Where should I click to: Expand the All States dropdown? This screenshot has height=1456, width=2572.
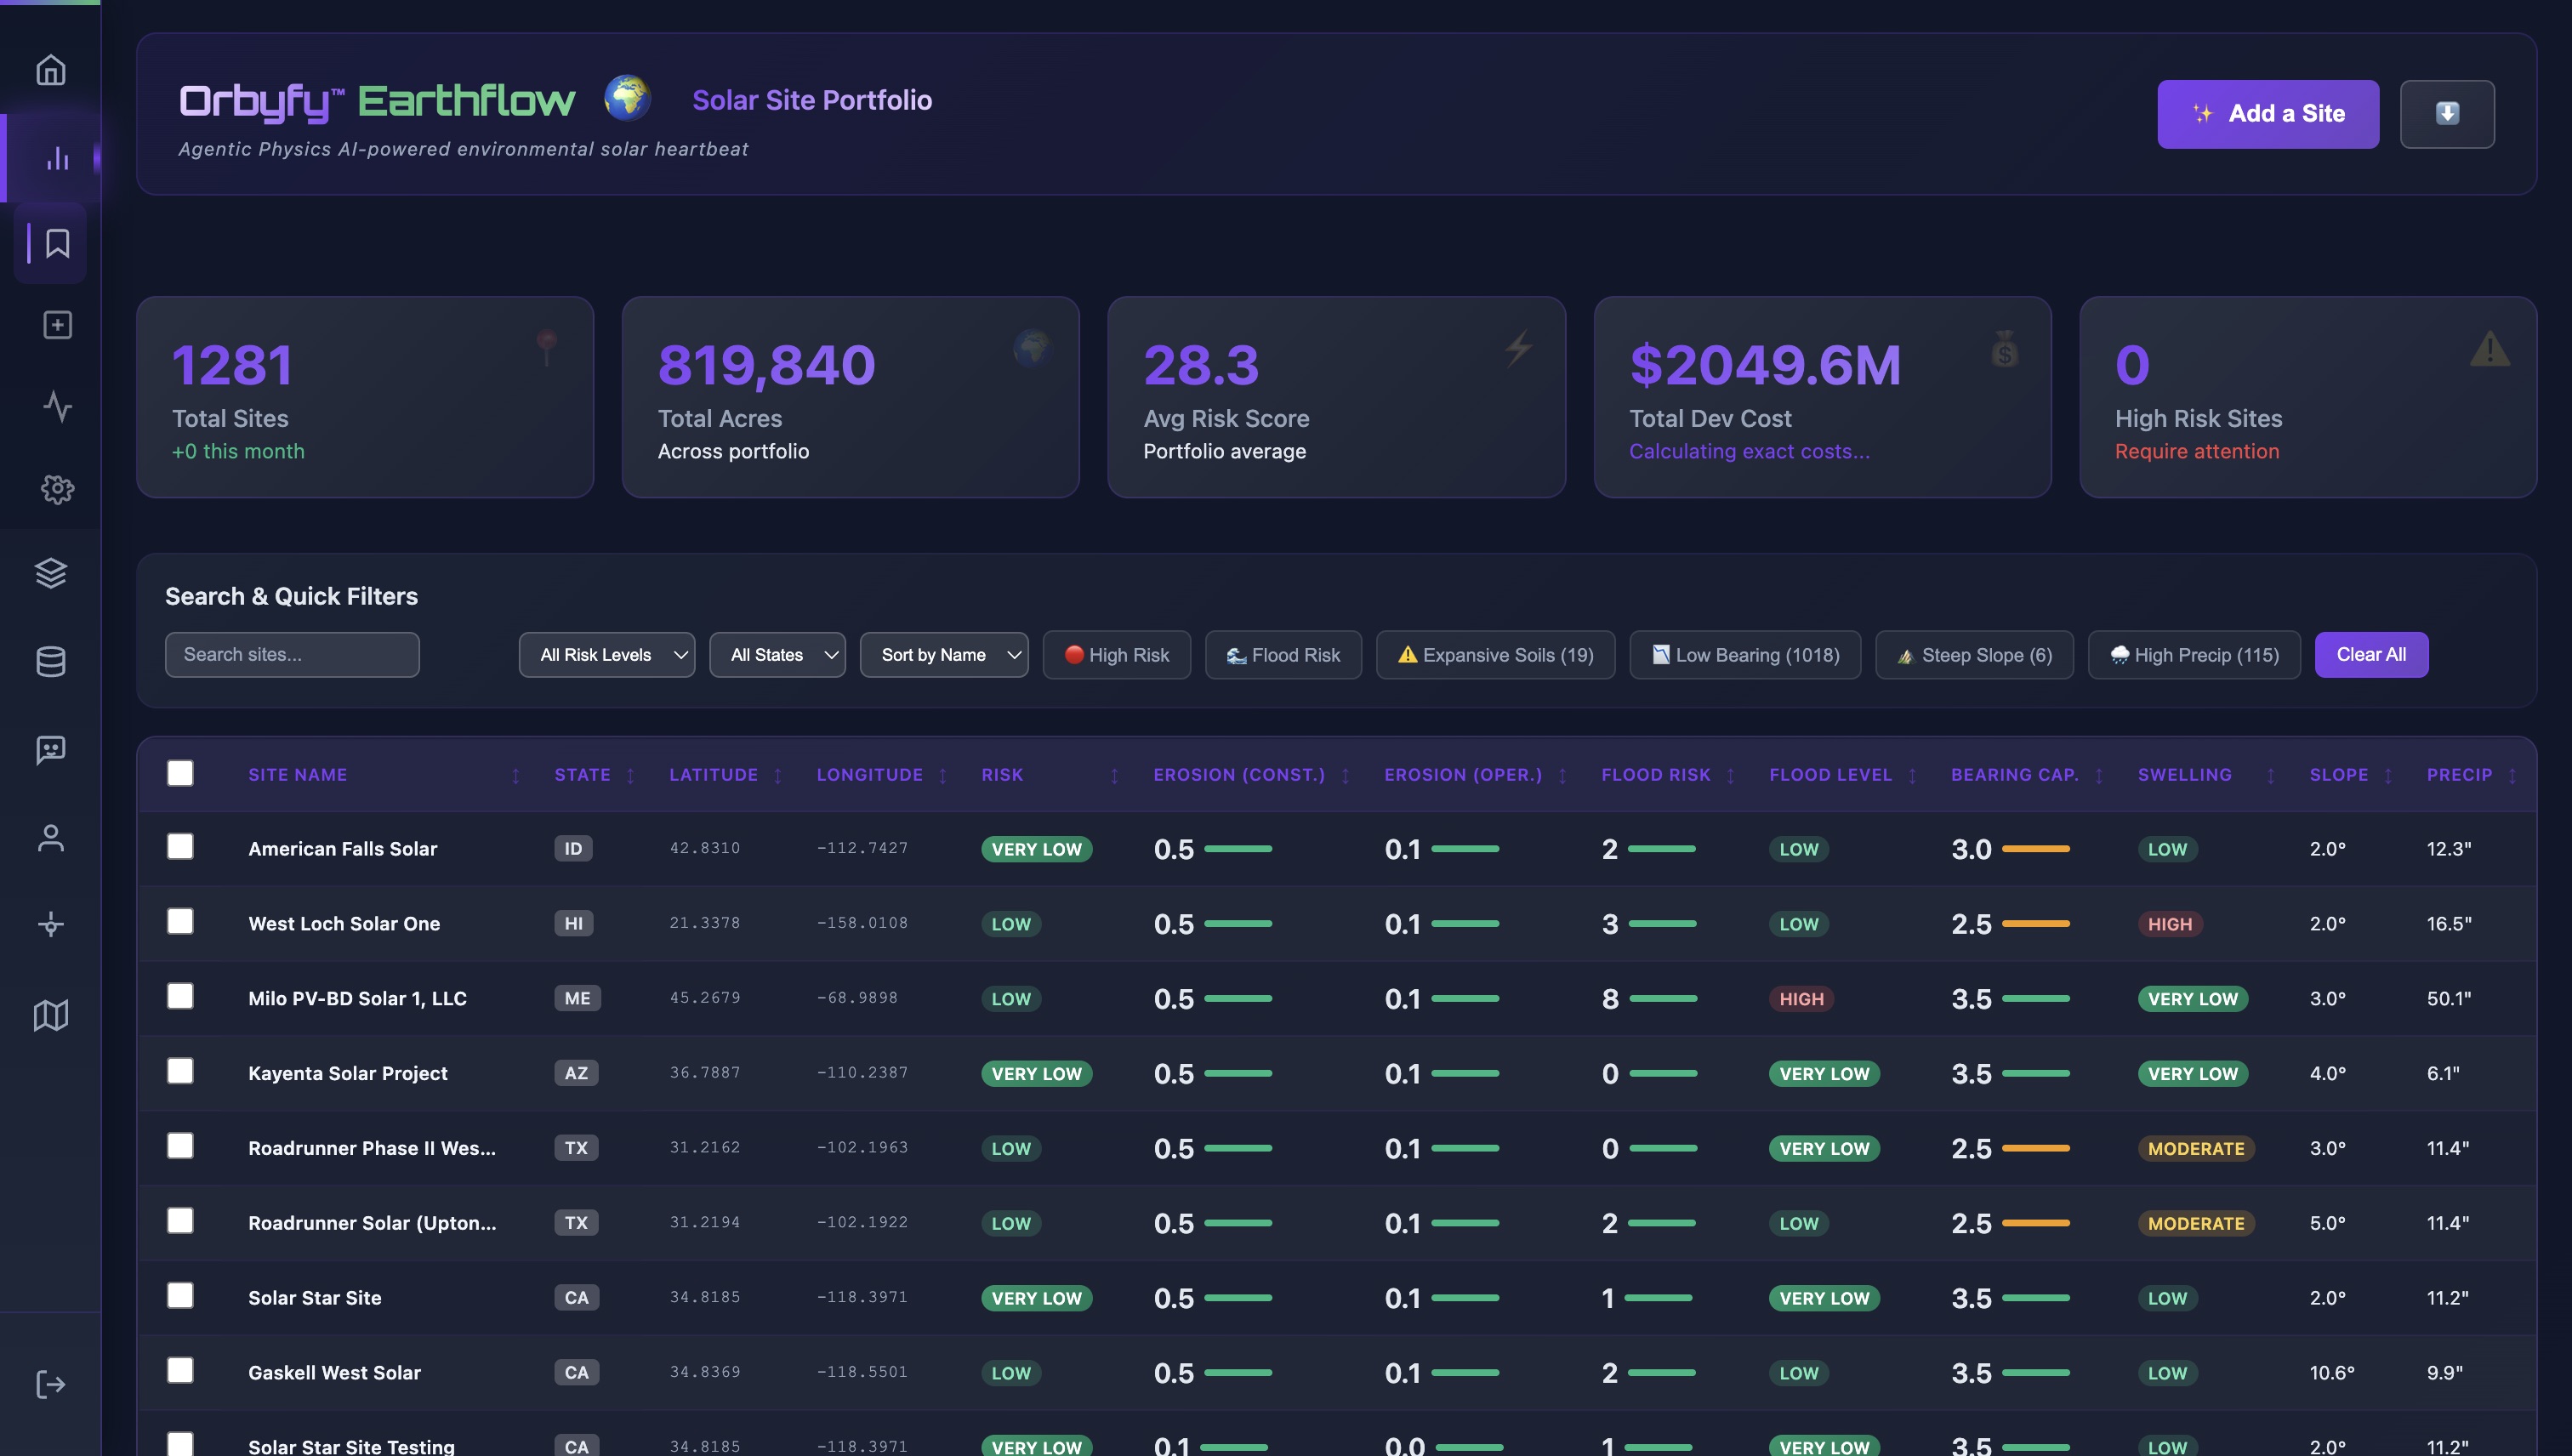coord(777,654)
